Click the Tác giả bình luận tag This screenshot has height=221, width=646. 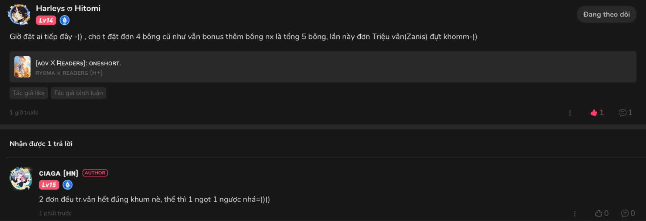[78, 93]
